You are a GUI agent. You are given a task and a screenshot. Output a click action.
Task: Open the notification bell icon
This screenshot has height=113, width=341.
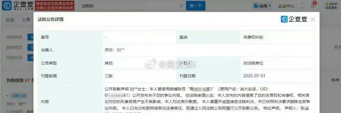(x=313, y=6)
